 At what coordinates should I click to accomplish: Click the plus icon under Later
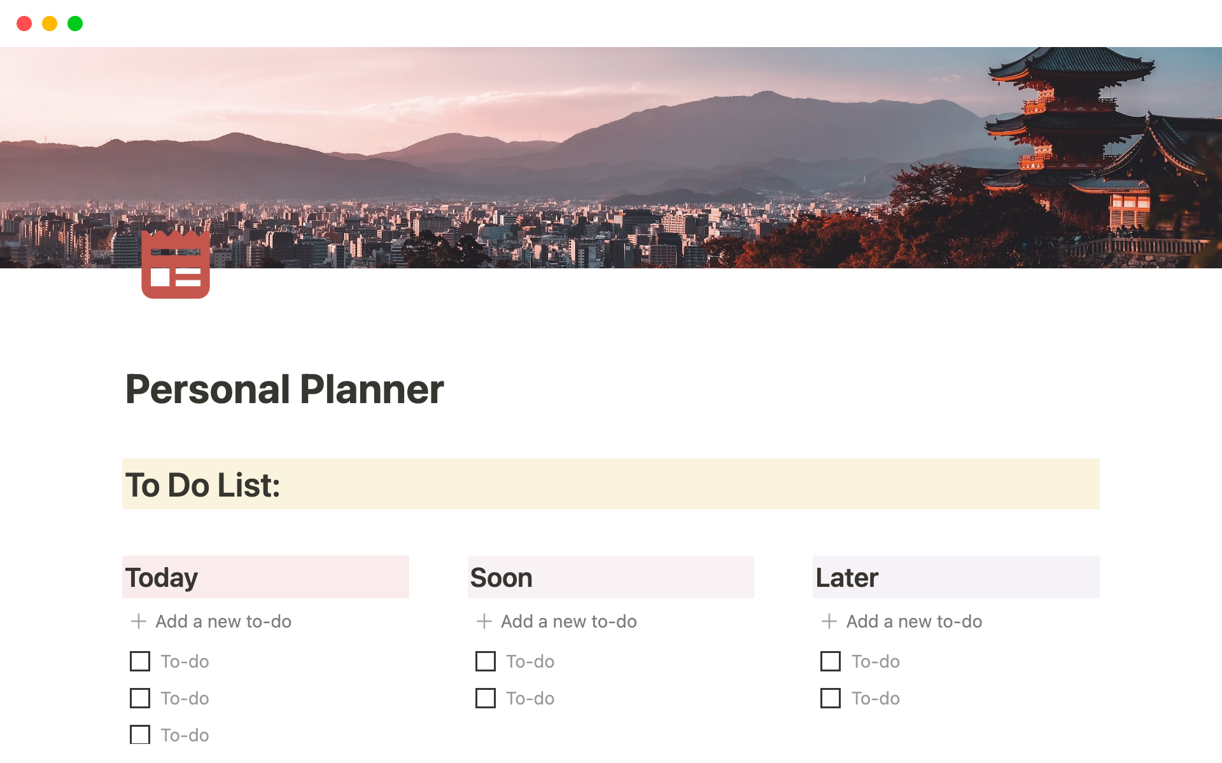click(x=829, y=621)
